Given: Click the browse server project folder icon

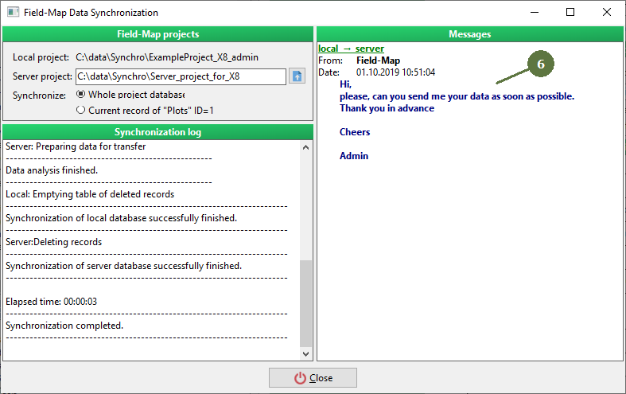Looking at the screenshot, I should 297,76.
